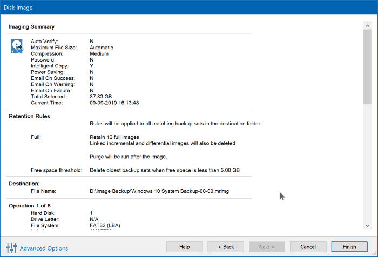
Task: Click the 'Retention Rules' heading
Action: pos(29,116)
